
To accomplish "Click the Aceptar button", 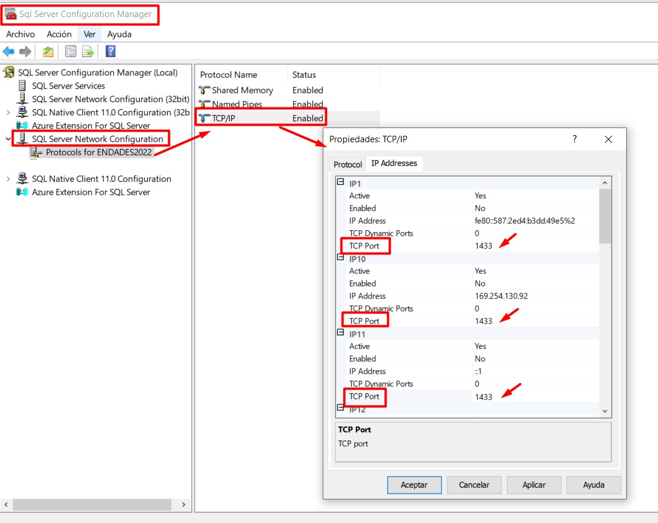I will tap(414, 485).
